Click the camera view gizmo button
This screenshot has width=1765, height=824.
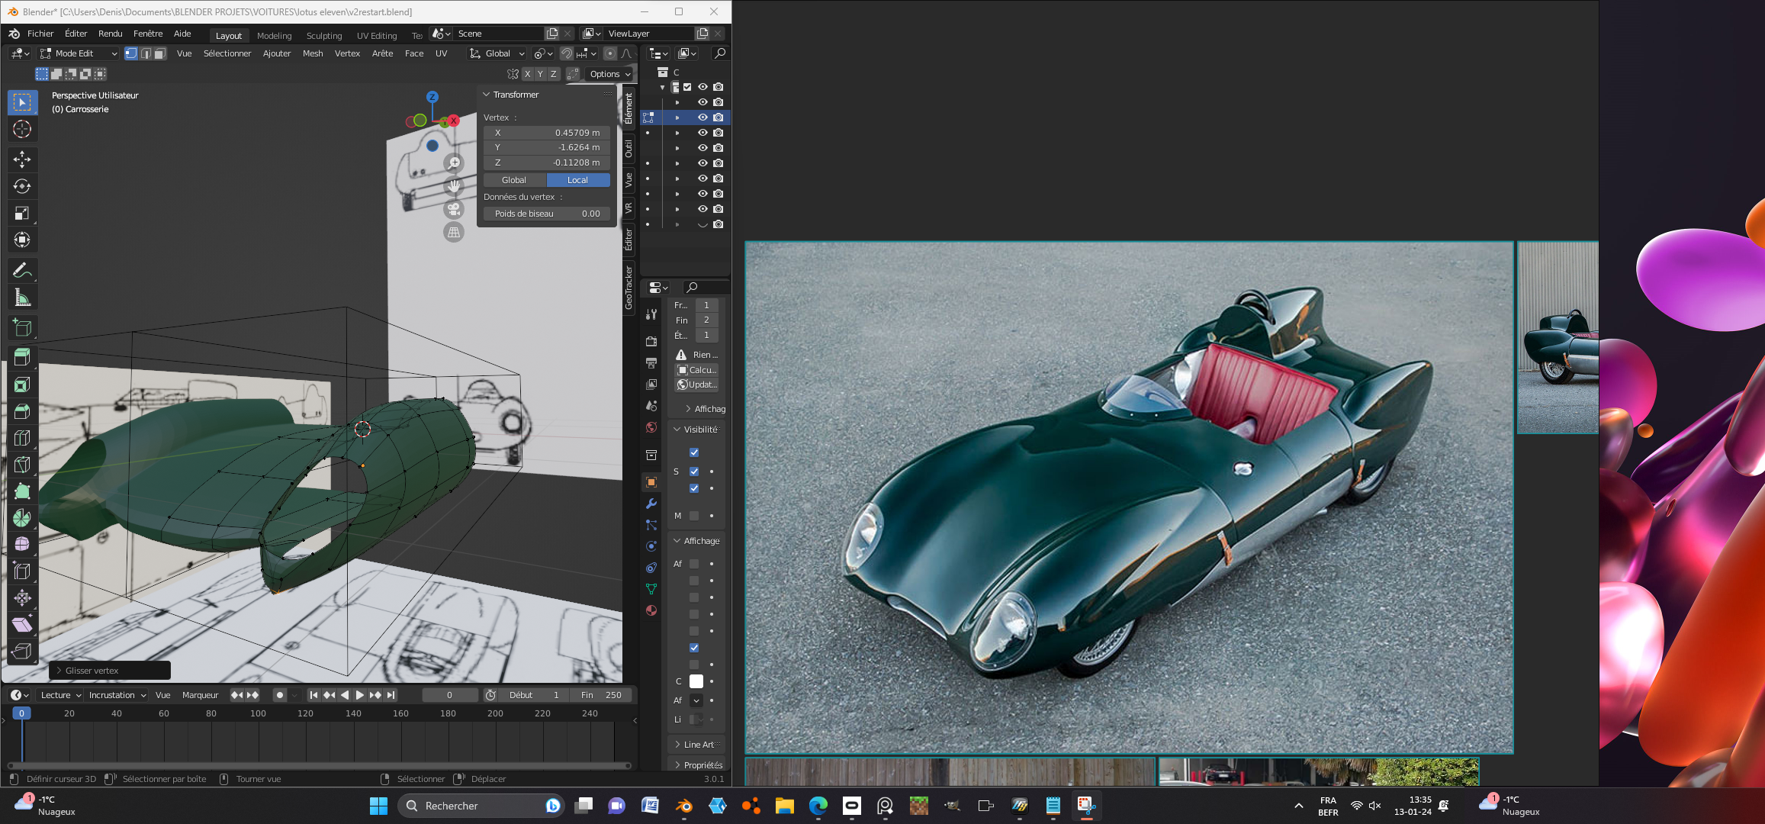454,209
